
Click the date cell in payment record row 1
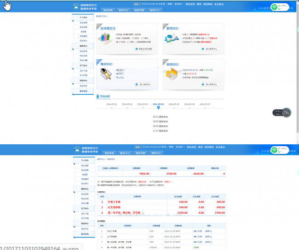click(x=172, y=231)
